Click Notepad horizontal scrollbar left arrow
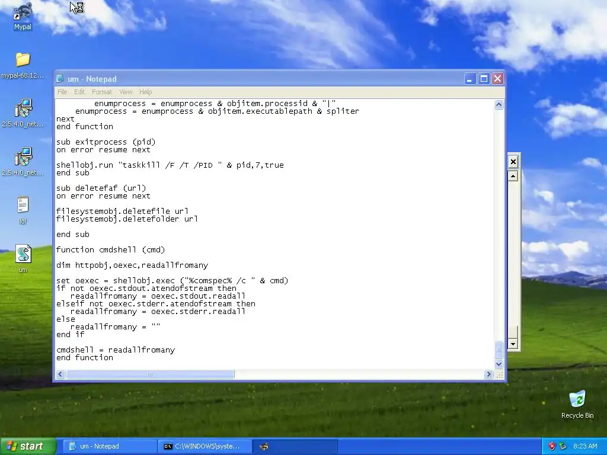The height and width of the screenshot is (455, 607). (60, 374)
